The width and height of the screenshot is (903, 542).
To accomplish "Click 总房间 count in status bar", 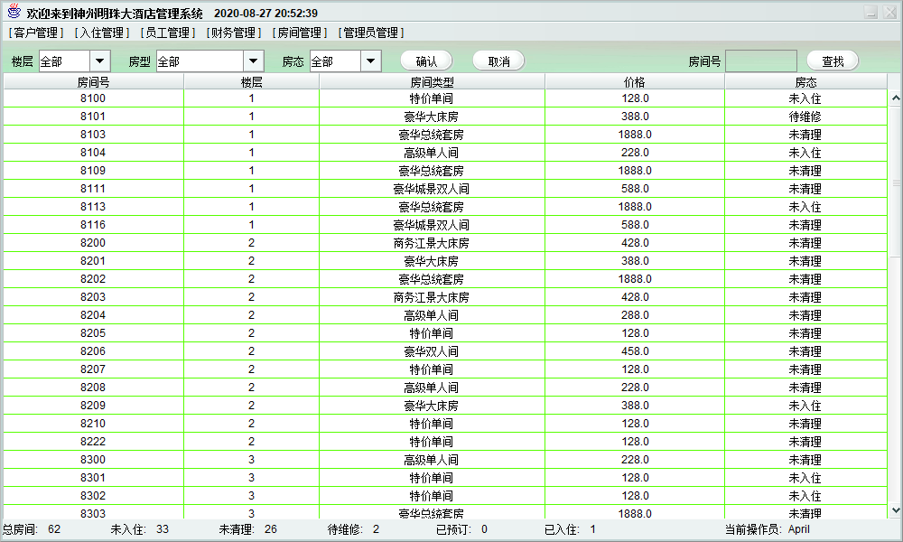I will [32, 528].
